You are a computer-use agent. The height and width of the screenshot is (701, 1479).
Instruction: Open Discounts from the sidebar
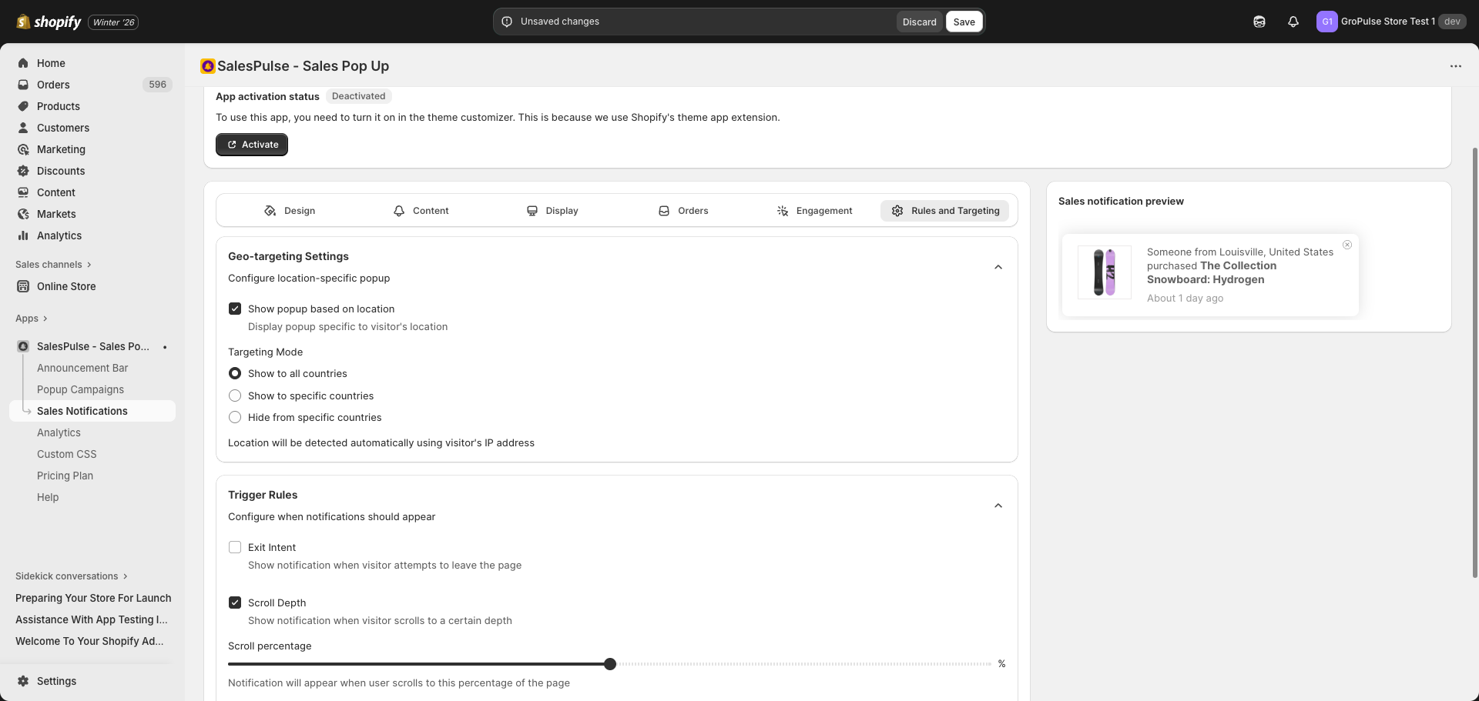click(61, 171)
